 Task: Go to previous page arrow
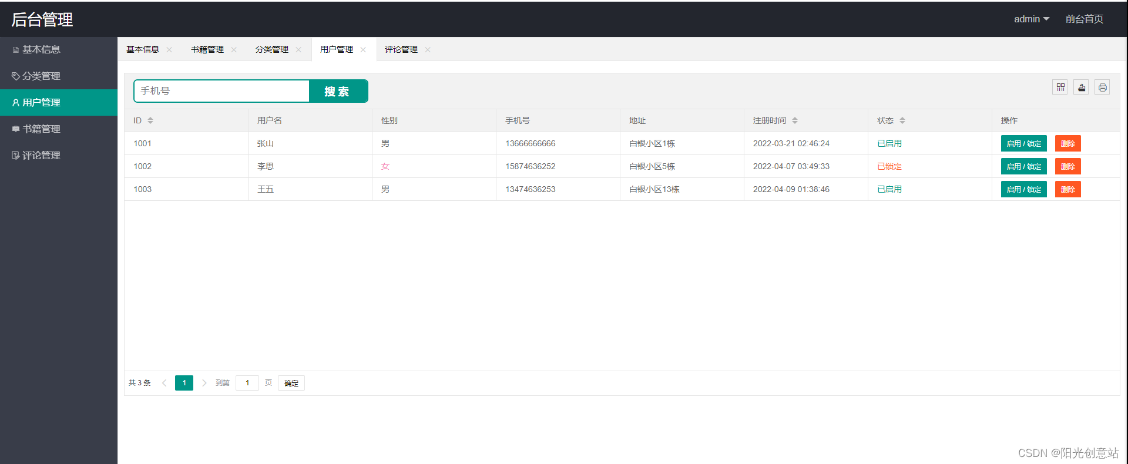pos(164,383)
